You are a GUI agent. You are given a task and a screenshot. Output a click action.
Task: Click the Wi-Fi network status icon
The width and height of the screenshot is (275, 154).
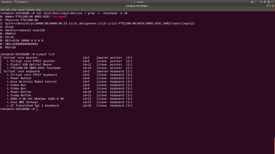click(261, 2)
